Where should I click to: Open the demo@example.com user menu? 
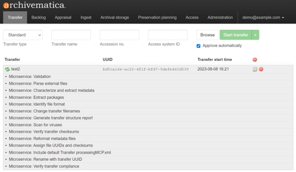point(263,17)
